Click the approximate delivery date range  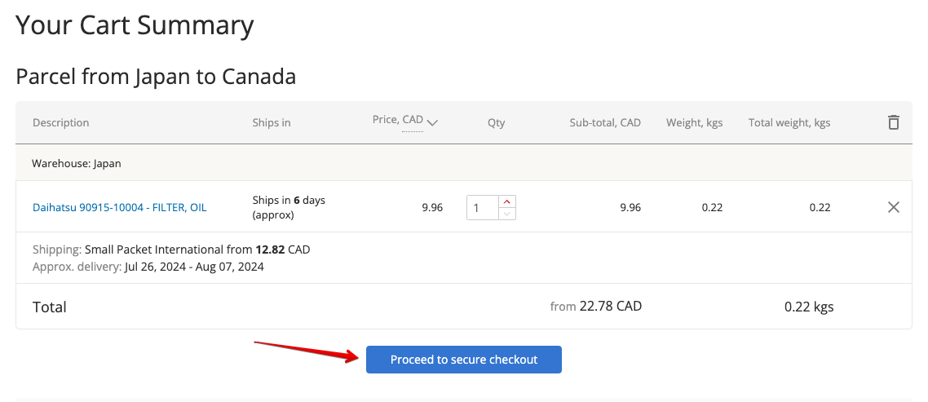194,266
